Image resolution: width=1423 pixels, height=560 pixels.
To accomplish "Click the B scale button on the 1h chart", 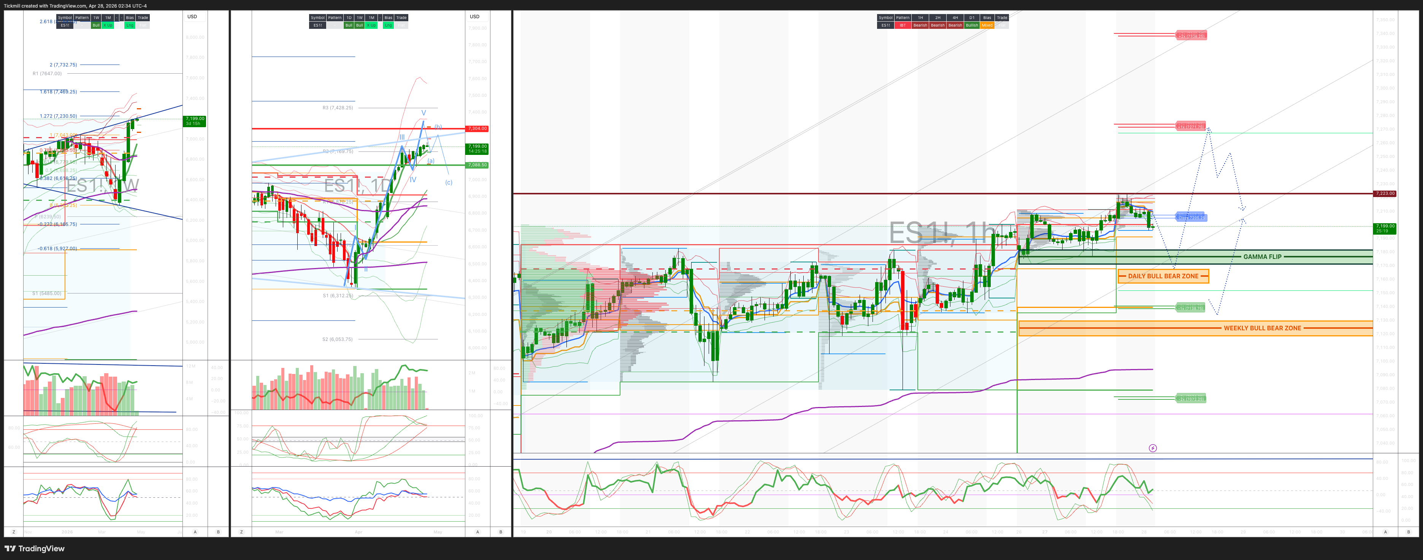I will tap(1408, 532).
